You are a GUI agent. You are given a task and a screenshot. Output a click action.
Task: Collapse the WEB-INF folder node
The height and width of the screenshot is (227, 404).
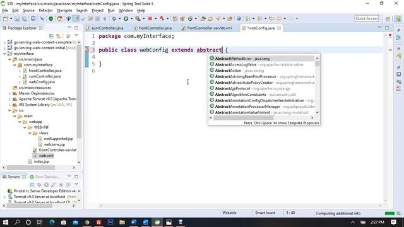pyautogui.click(x=25, y=127)
